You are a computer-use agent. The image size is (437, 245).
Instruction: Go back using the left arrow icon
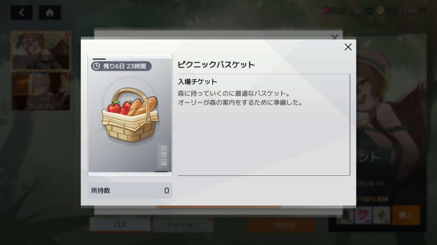tap(21, 12)
